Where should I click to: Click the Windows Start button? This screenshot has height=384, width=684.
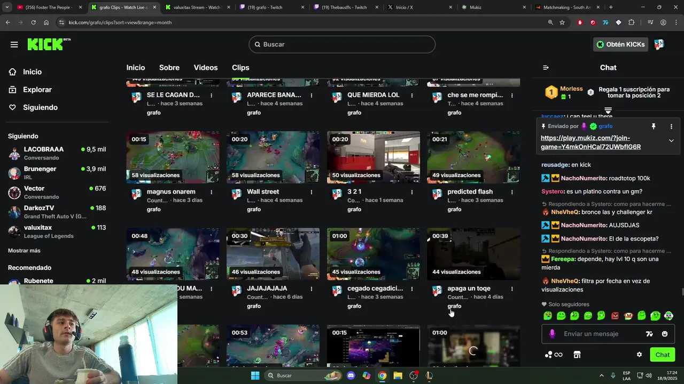click(255, 375)
